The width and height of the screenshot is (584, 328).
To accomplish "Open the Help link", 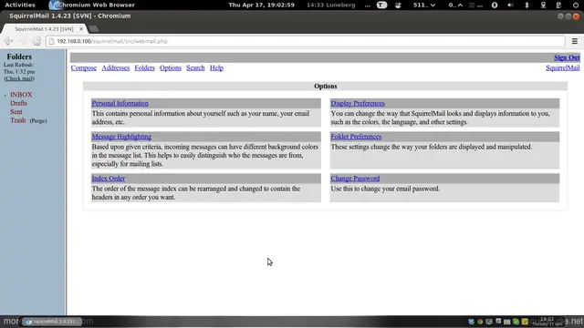I will pos(216,67).
